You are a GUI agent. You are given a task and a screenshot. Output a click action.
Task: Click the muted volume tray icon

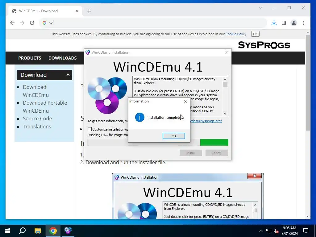276,231
